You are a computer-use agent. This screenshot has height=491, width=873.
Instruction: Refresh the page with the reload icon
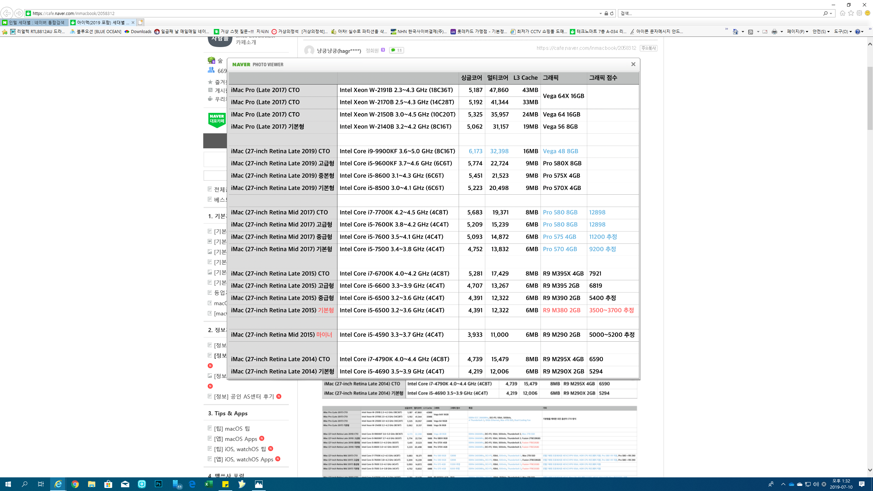(612, 13)
